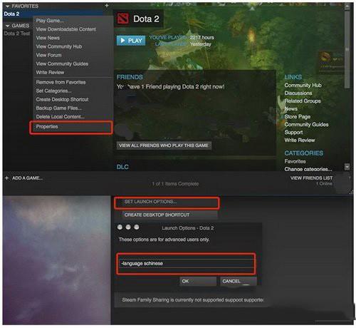Click the plus icon beside Favorites
356x328 pixels.
(107, 6)
